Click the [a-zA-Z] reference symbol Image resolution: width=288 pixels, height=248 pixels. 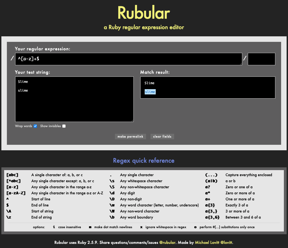[16, 193]
